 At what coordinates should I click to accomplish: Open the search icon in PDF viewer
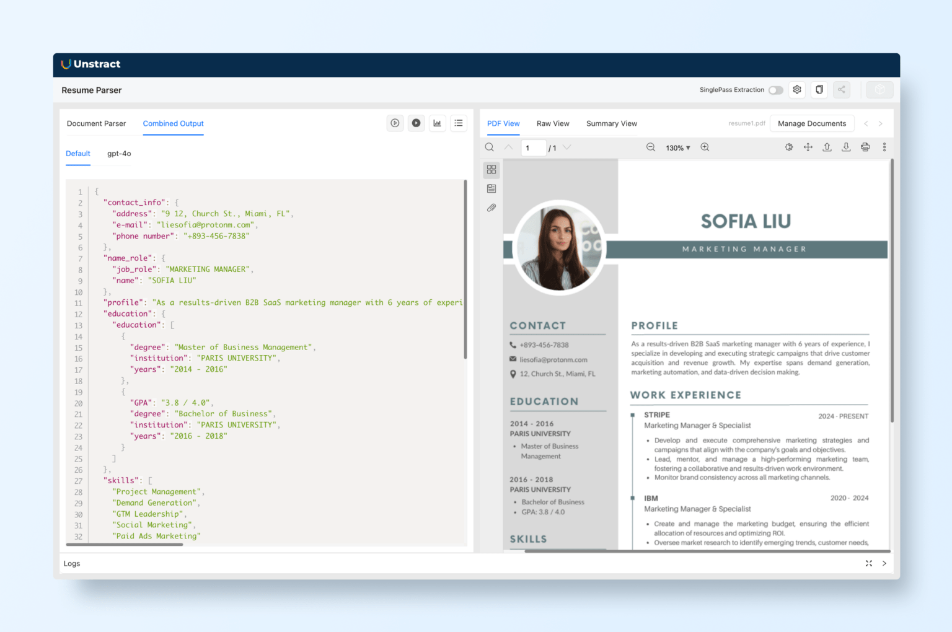(x=489, y=147)
